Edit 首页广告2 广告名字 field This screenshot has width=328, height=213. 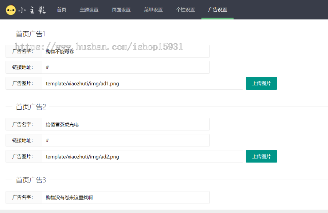tap(126, 124)
